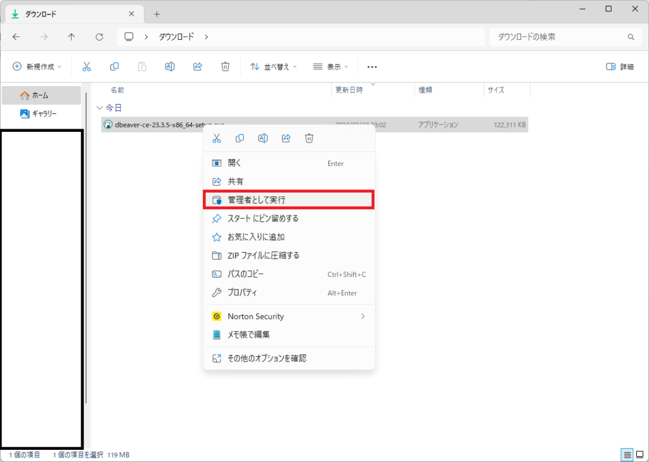649x462 pixels.
Task: Click the toolbar Share icon
Action: 198,67
